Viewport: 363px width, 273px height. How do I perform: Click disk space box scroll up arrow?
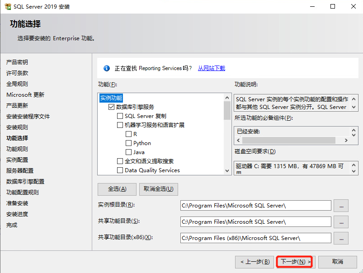pyautogui.click(x=354, y=165)
